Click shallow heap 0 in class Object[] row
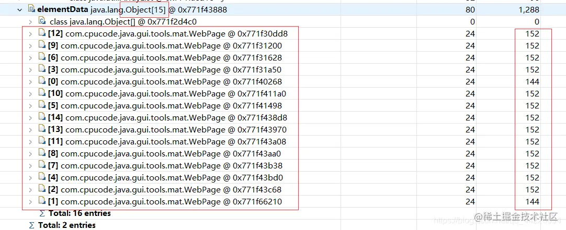566x230 pixels. [472, 21]
